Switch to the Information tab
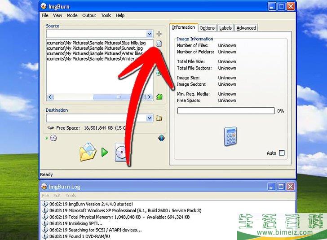Screen dimensions: 327x240 (x=184, y=27)
